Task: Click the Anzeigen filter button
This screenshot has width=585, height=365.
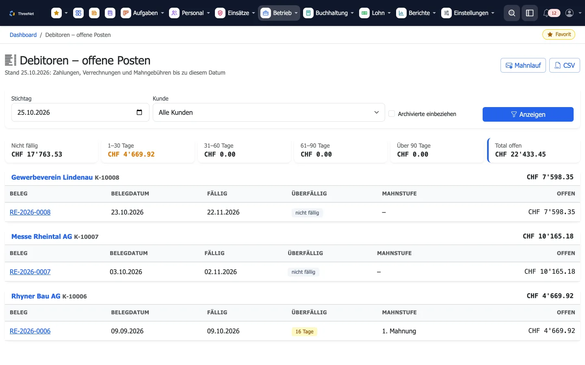Action: coord(528,114)
